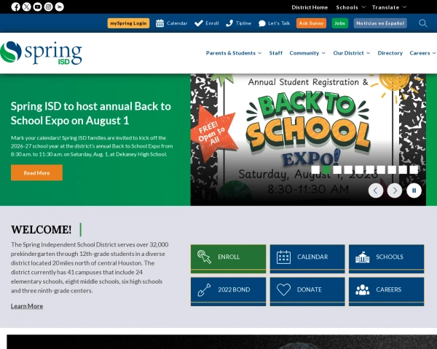This screenshot has height=349, width=437.
Task: Go to the previous slide arrow
Action: coord(375,190)
